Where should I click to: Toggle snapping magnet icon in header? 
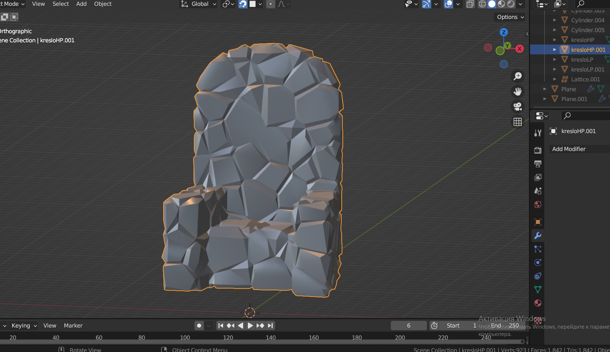tap(243, 4)
